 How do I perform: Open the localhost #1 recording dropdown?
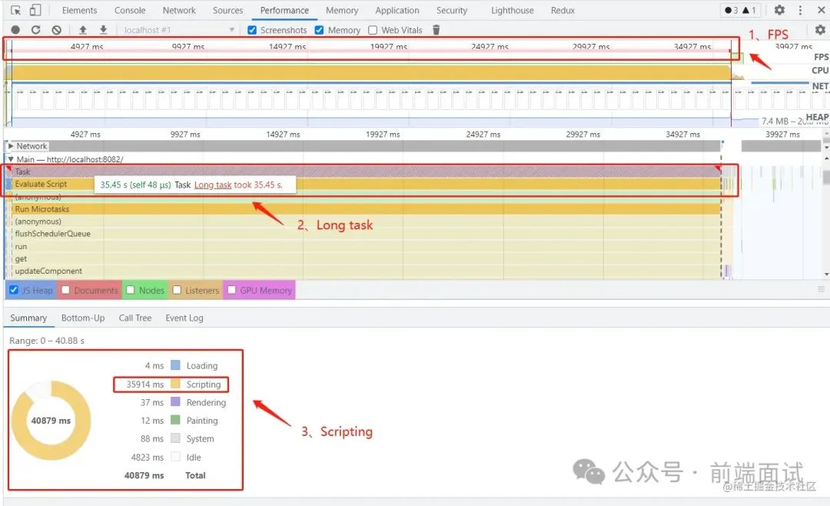[179, 30]
